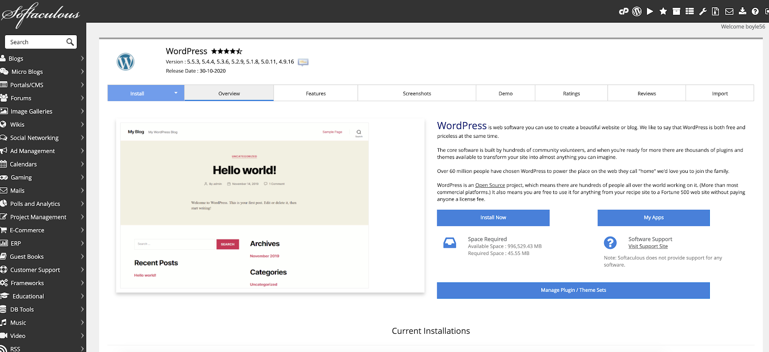Image resolution: width=769 pixels, height=352 pixels.
Task: Open the Open Source link
Action: coord(490,185)
